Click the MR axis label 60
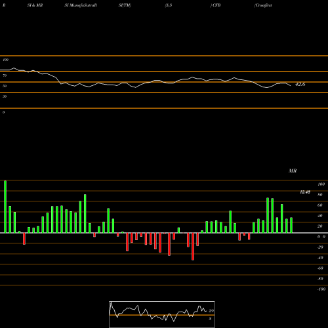Screen dimensions: 328x328 click(x=320, y=205)
